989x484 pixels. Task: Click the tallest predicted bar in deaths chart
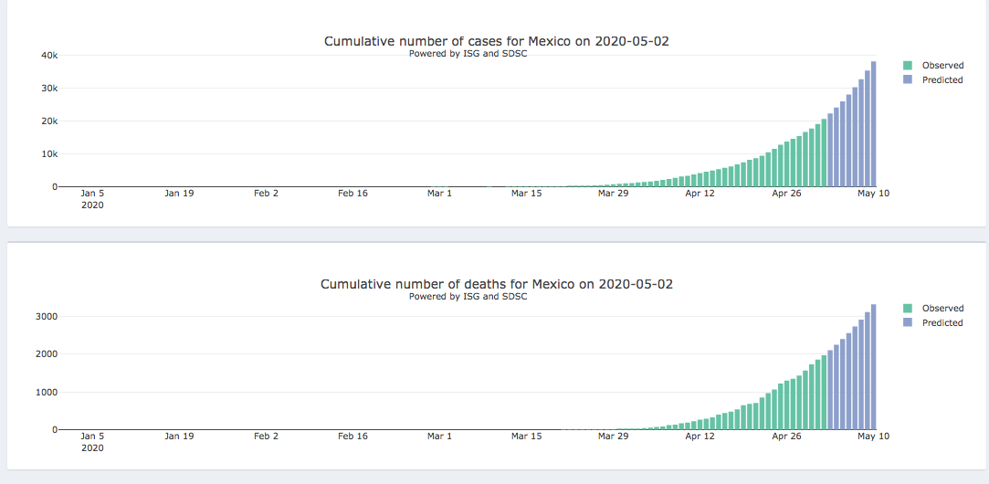coord(874,367)
